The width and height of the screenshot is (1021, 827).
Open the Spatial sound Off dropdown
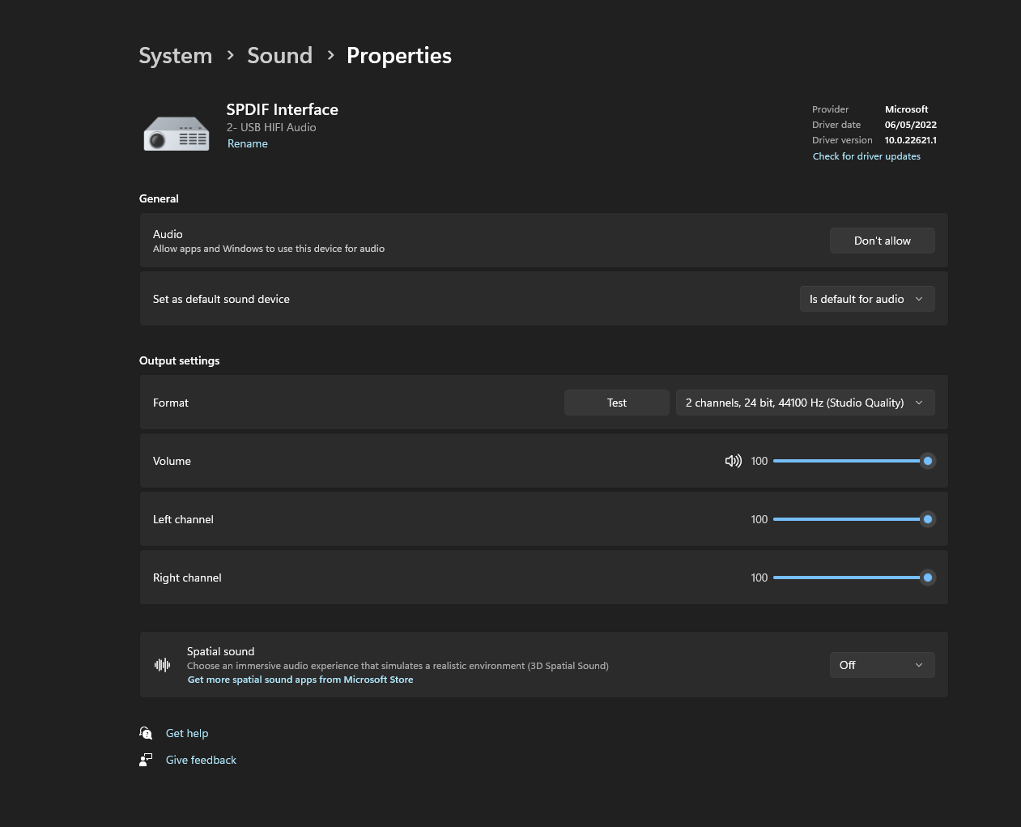(x=883, y=665)
